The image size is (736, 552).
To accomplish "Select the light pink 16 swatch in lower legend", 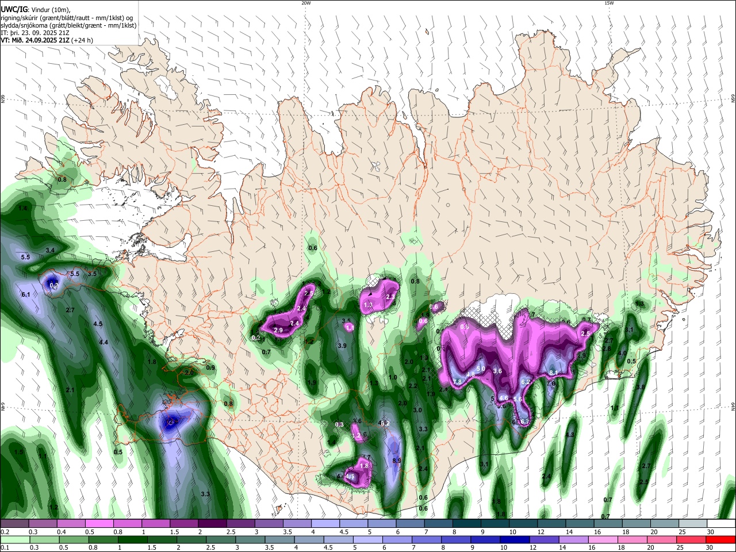I will (x=603, y=539).
